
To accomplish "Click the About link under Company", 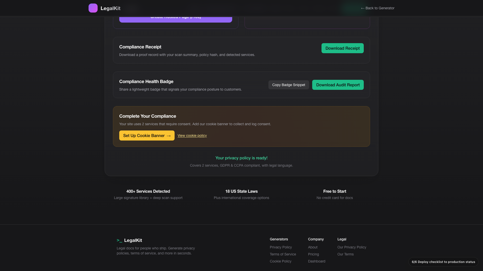I will 312,247.
